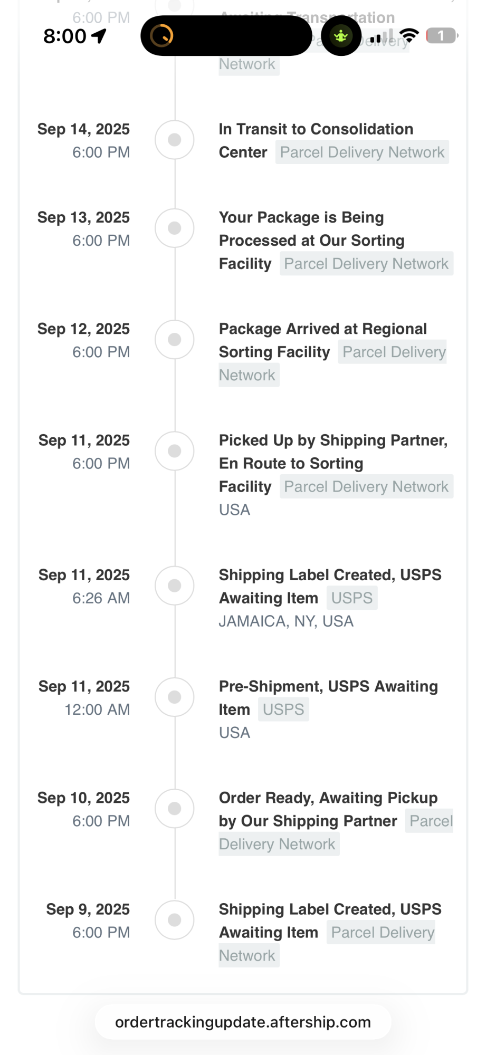Tap the 6:26 AM timeline marker dot

pyautogui.click(x=175, y=586)
